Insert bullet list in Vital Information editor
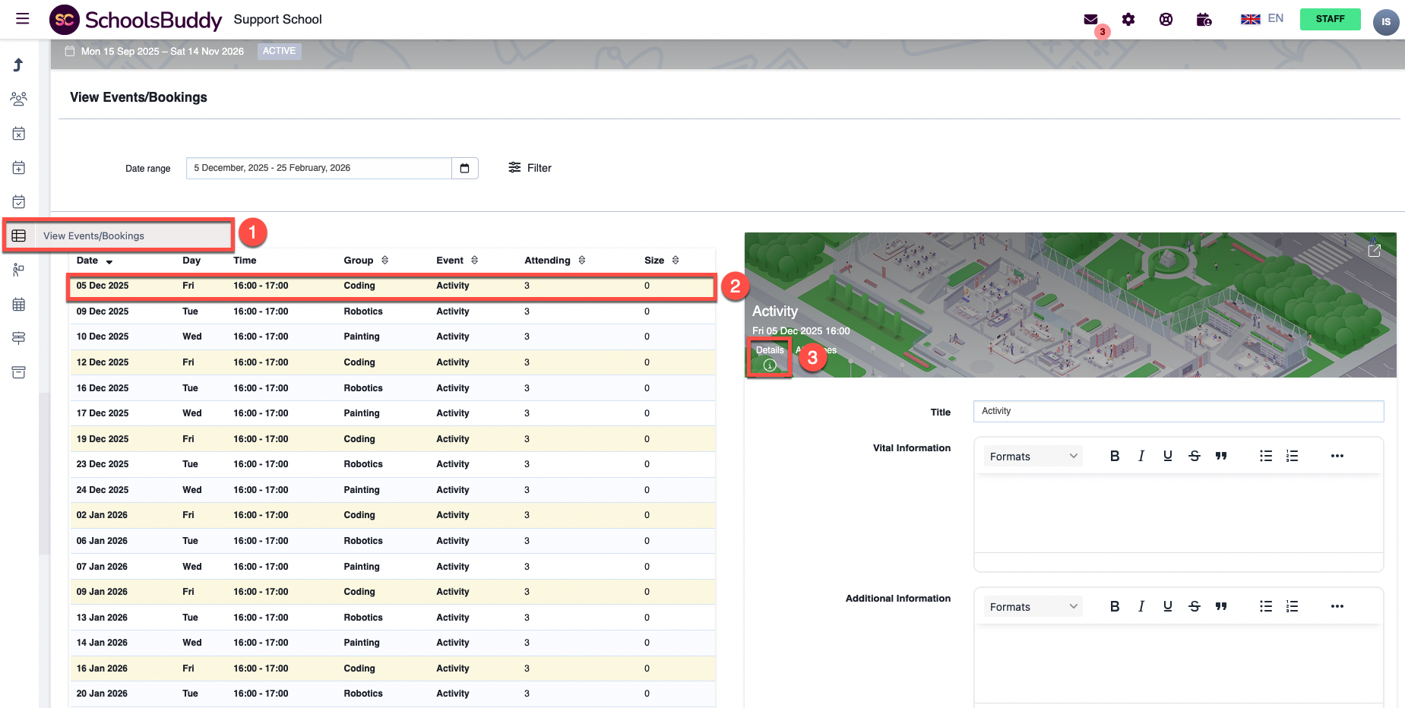 [x=1265, y=456]
